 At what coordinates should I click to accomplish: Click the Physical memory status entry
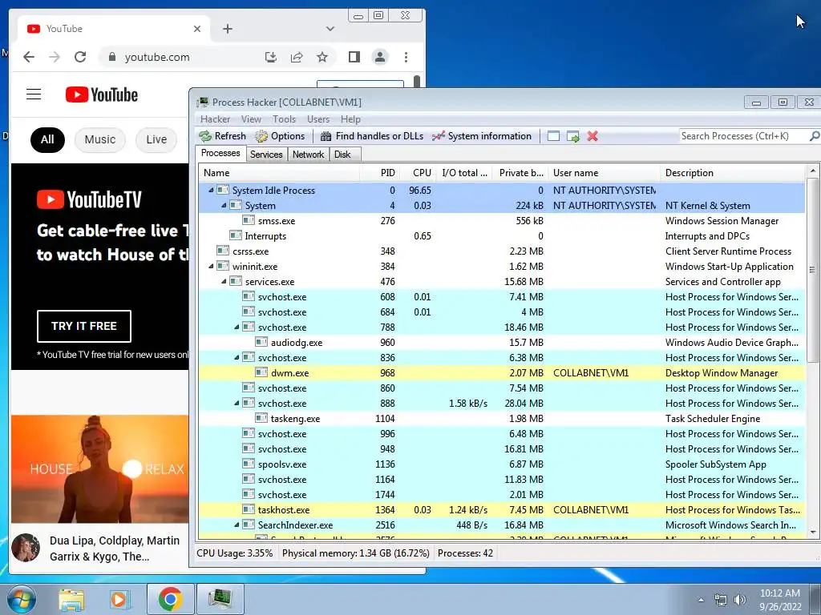click(x=355, y=553)
